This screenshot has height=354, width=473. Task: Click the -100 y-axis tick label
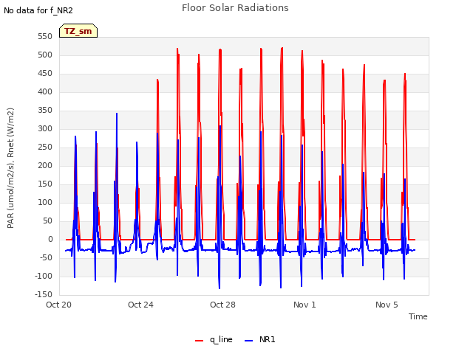[x=44, y=276]
